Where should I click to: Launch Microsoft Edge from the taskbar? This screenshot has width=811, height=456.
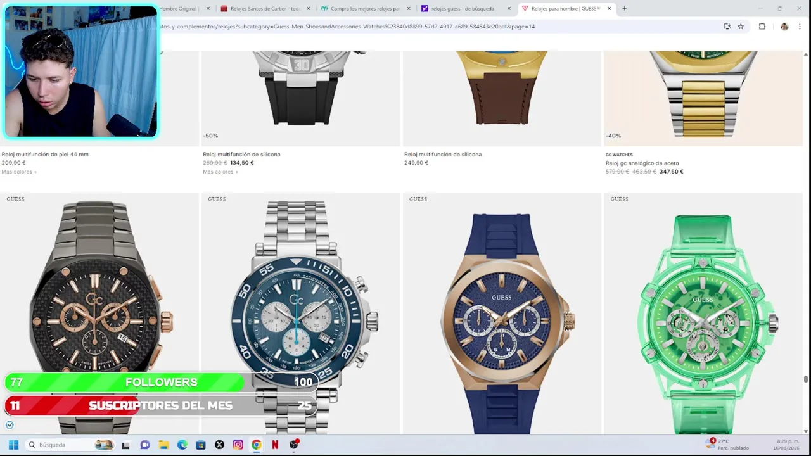tap(182, 445)
